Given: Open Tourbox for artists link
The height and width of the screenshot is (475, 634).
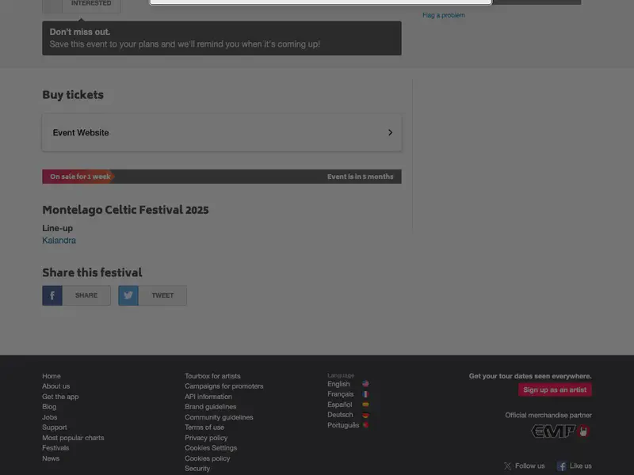Looking at the screenshot, I should (x=212, y=376).
